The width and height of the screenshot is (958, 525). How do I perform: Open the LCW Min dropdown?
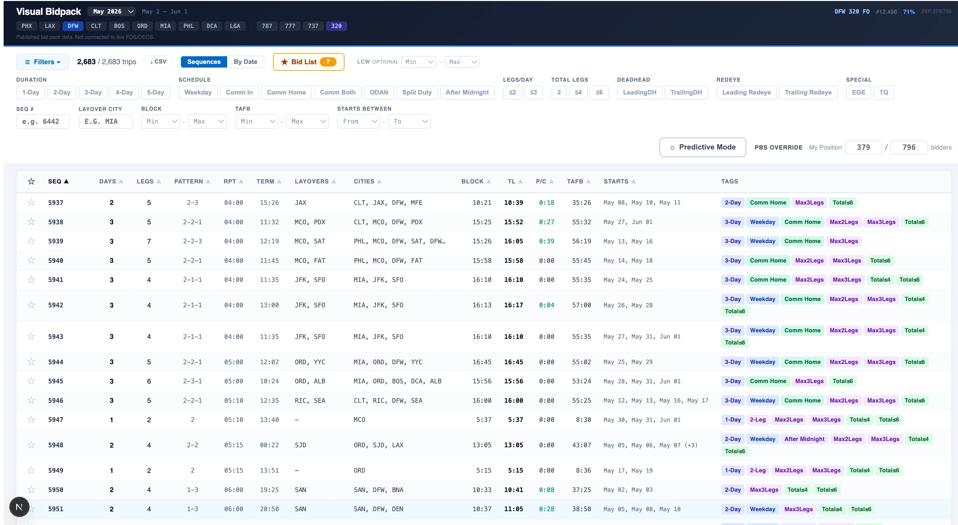click(x=419, y=62)
